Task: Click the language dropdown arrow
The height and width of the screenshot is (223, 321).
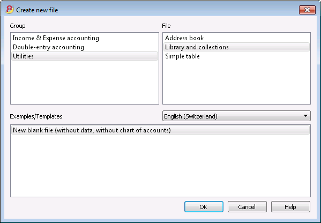Action: (305, 116)
